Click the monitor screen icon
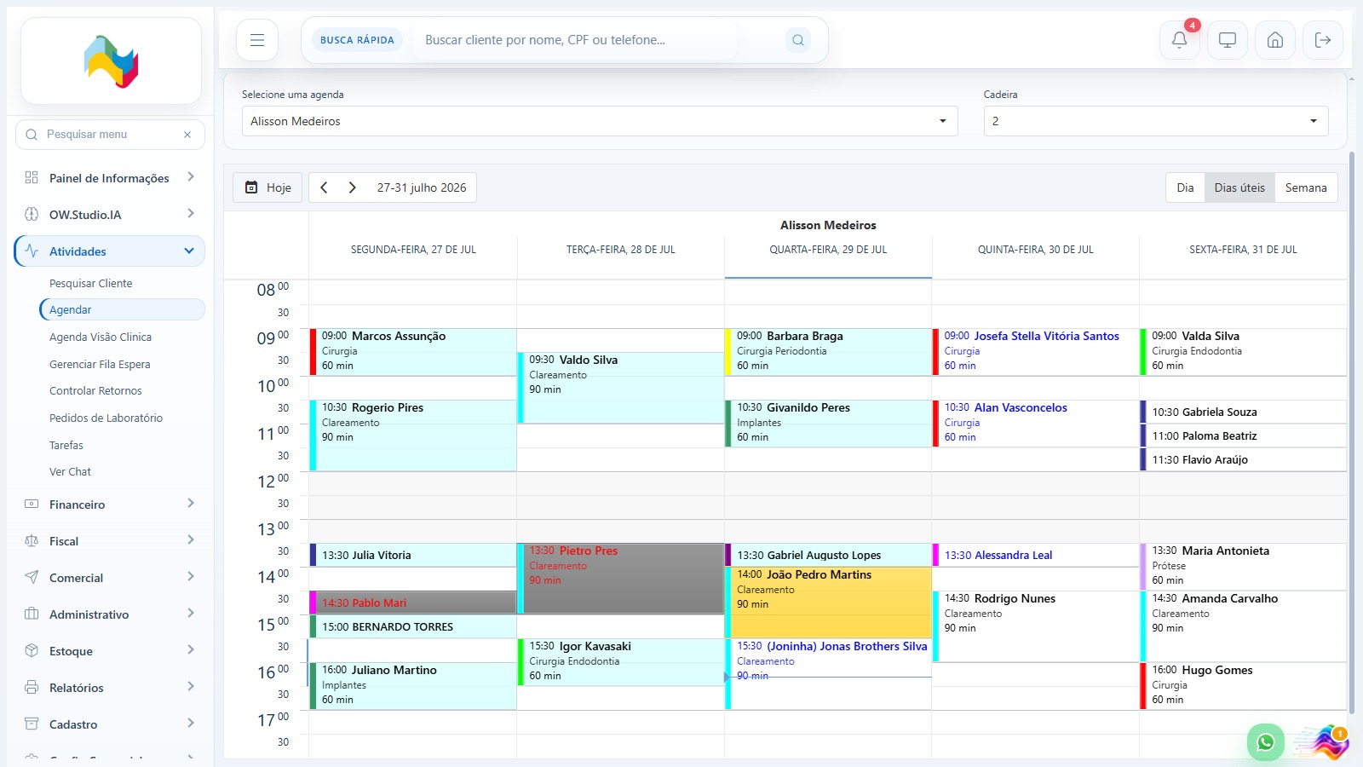 point(1228,40)
